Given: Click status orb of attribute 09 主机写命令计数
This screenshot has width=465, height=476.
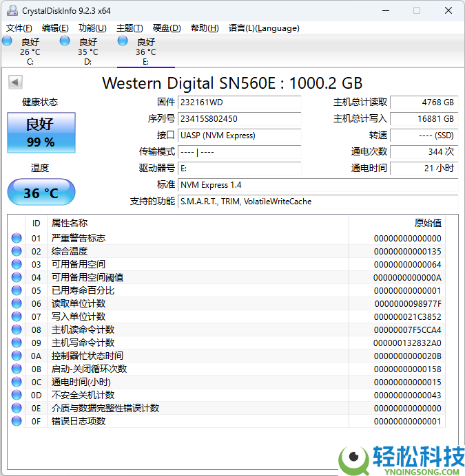Looking at the screenshot, I should pyautogui.click(x=17, y=343).
